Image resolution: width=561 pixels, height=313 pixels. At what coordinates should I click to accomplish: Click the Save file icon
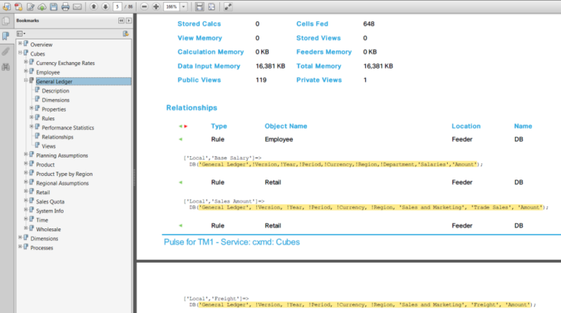click(x=53, y=7)
